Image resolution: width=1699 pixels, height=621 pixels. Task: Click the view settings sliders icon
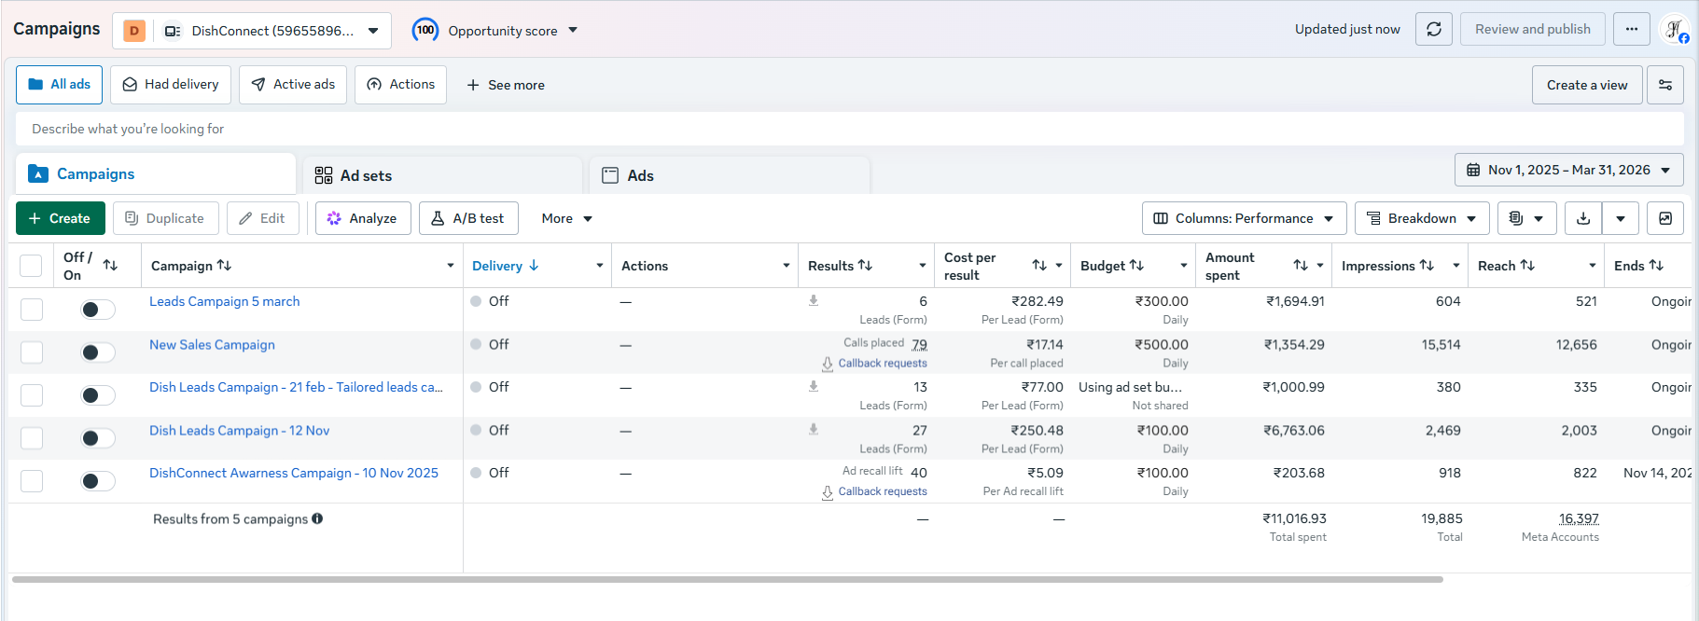coord(1664,85)
